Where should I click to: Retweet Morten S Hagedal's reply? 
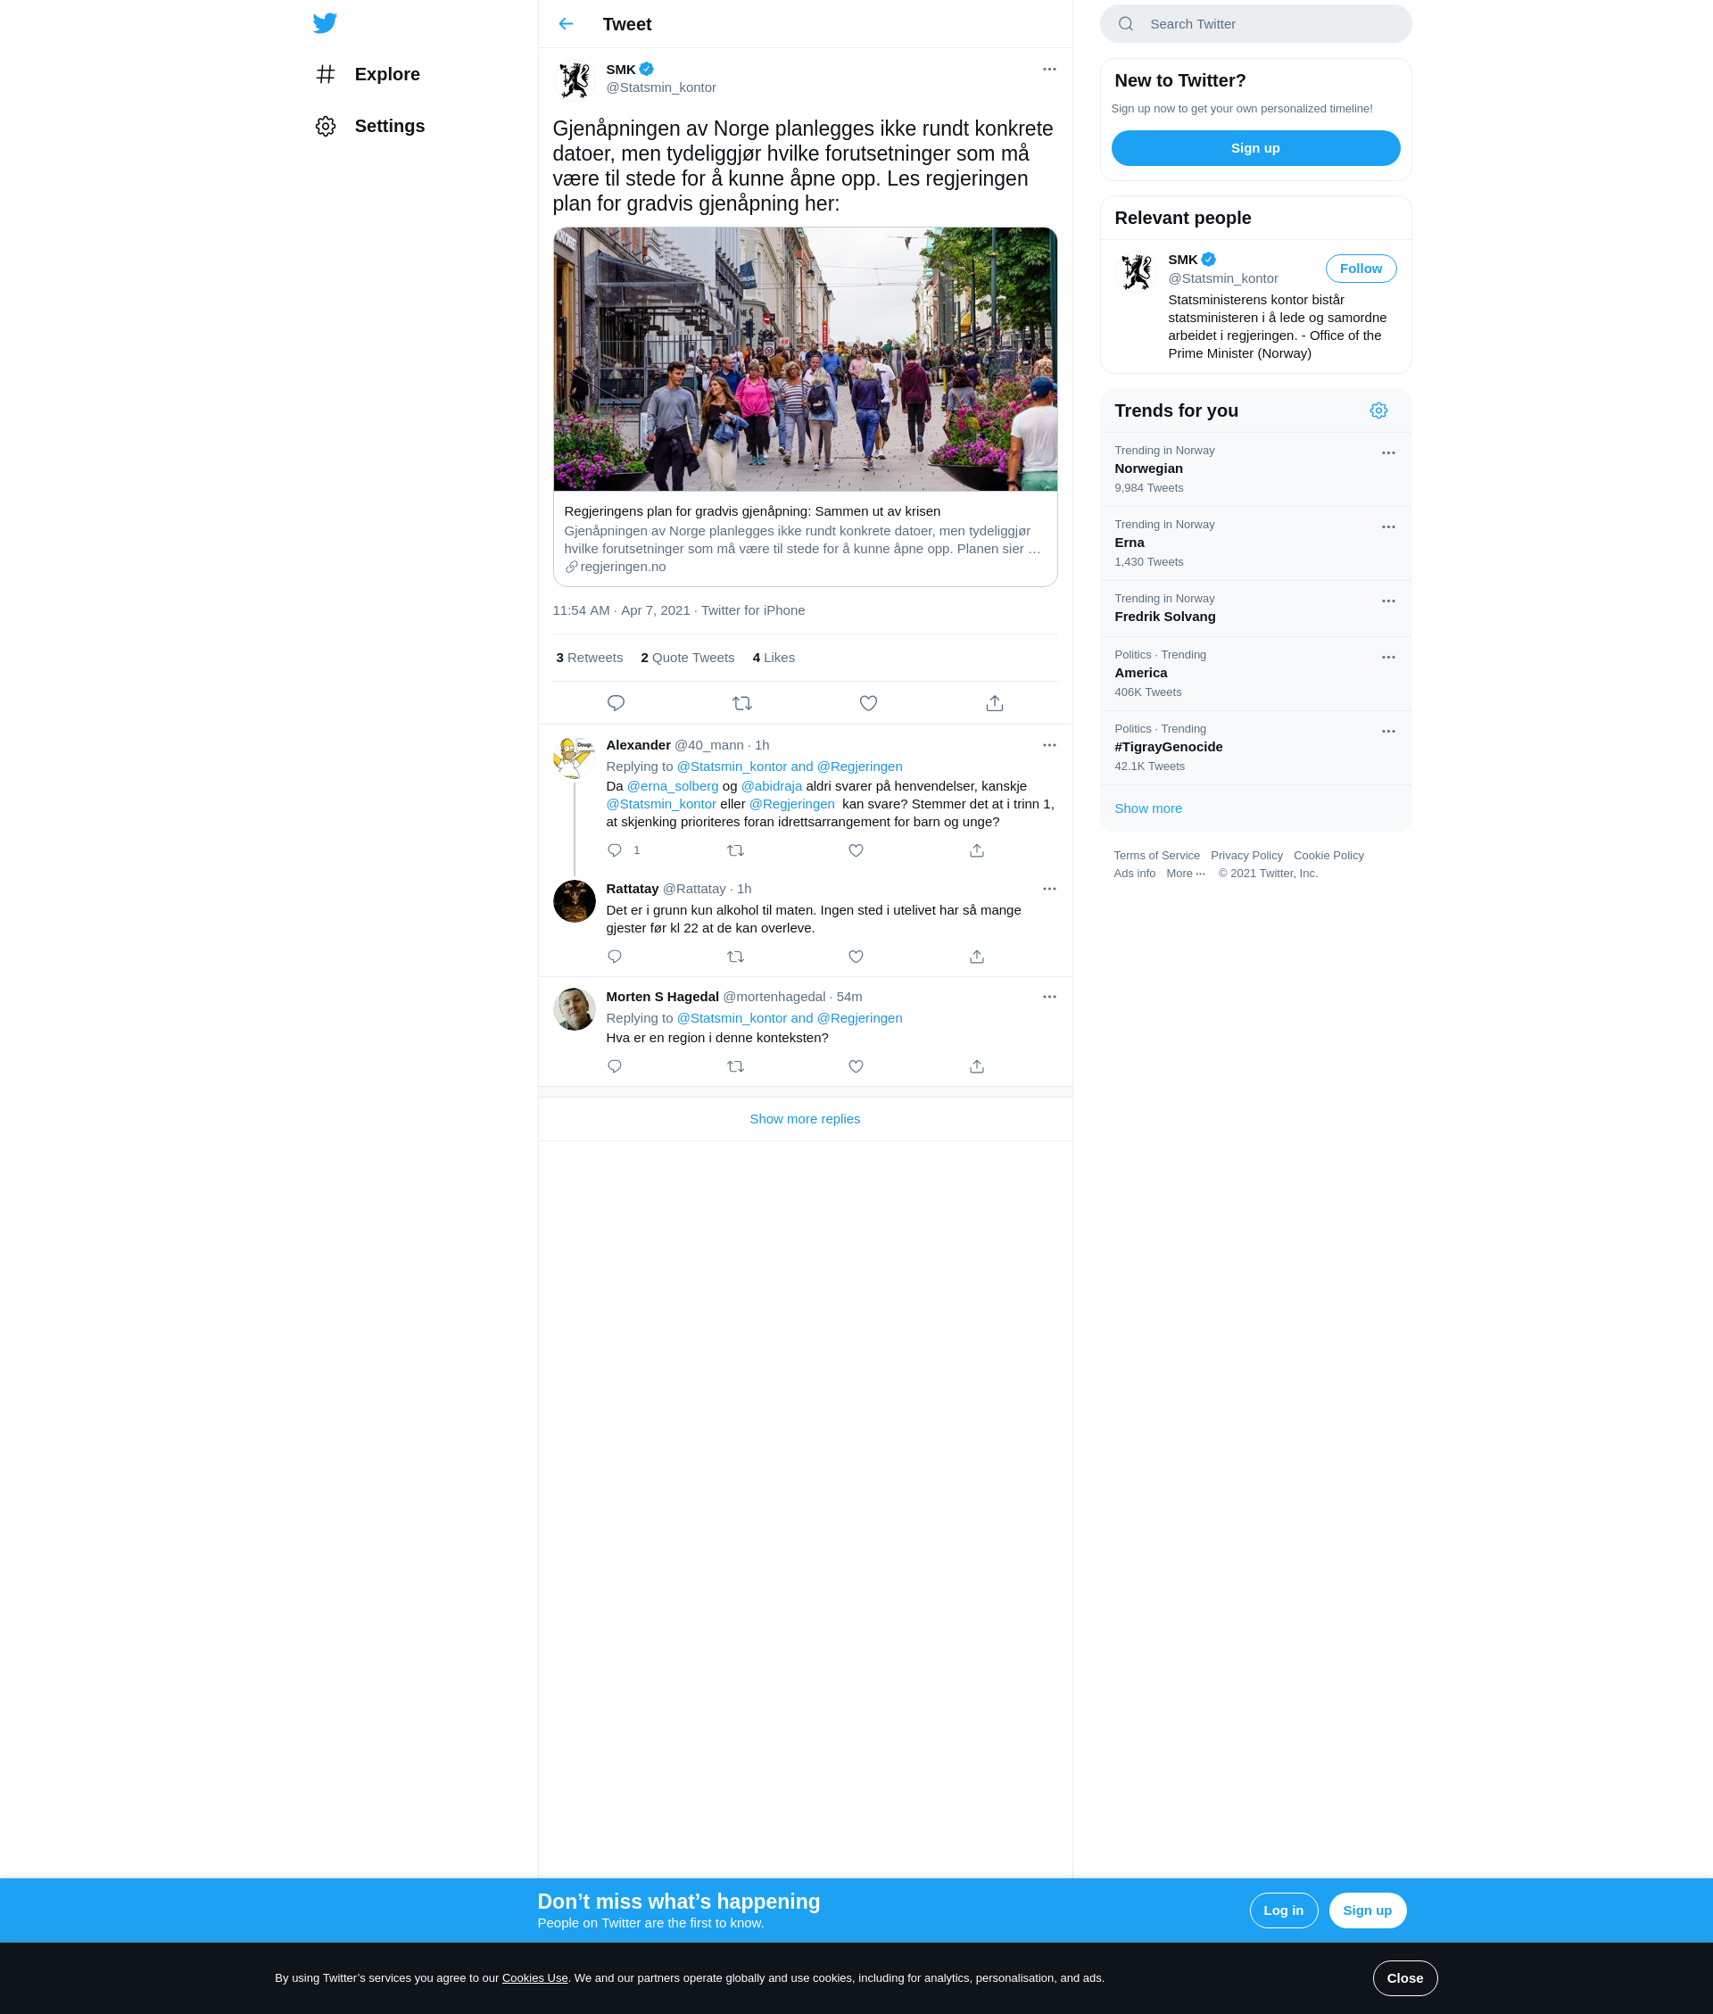(x=735, y=1066)
